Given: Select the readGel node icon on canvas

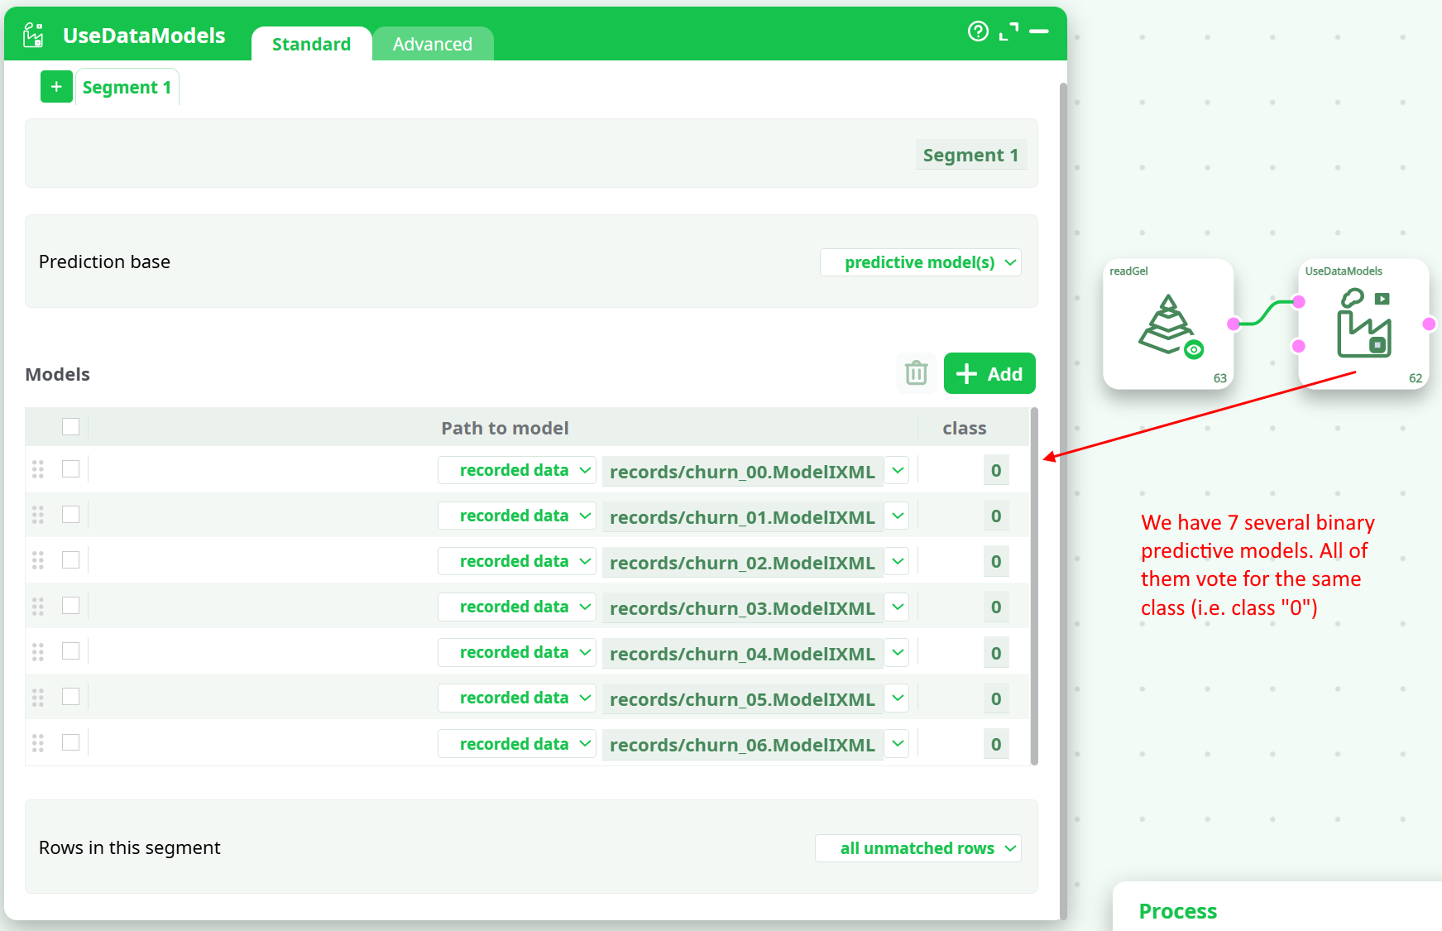Looking at the screenshot, I should (x=1168, y=324).
